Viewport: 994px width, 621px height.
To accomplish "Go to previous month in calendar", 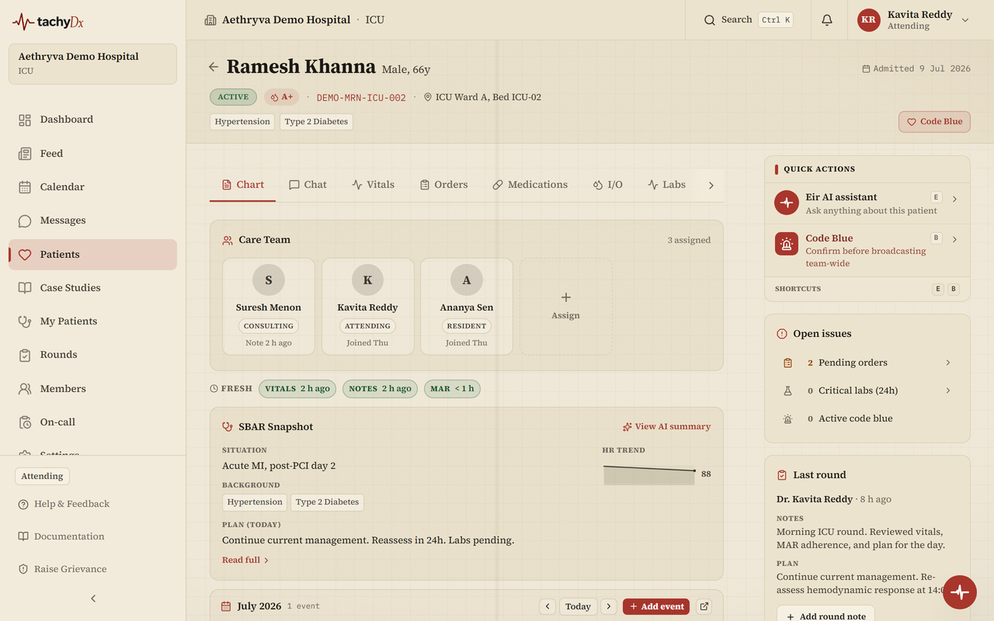I will (x=547, y=606).
